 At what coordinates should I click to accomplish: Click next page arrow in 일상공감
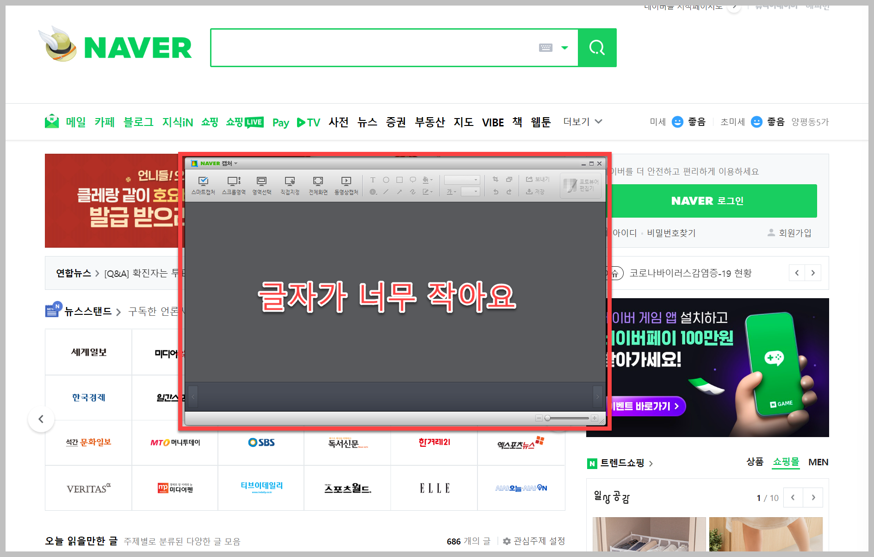[x=813, y=497]
